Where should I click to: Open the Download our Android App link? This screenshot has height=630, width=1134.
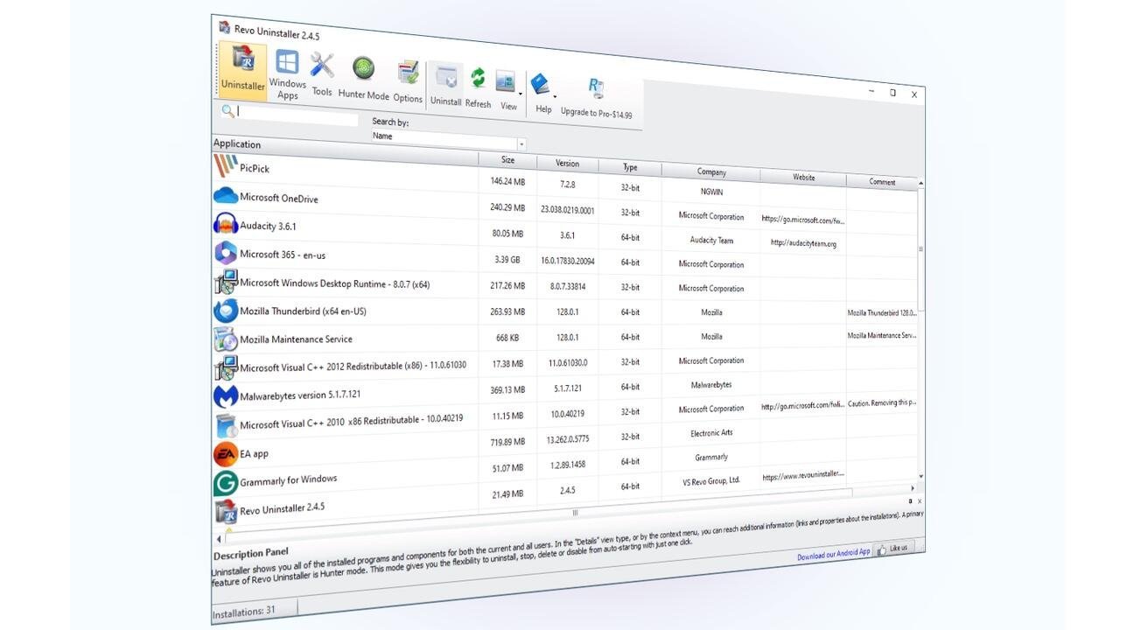[x=833, y=554]
